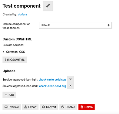The image size is (119, 114).
Task: Click the Add upload button
Action: pos(9,95)
